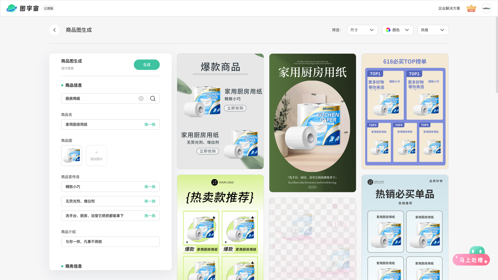
Task: Open the nolibox user avatar
Action: 486,8
